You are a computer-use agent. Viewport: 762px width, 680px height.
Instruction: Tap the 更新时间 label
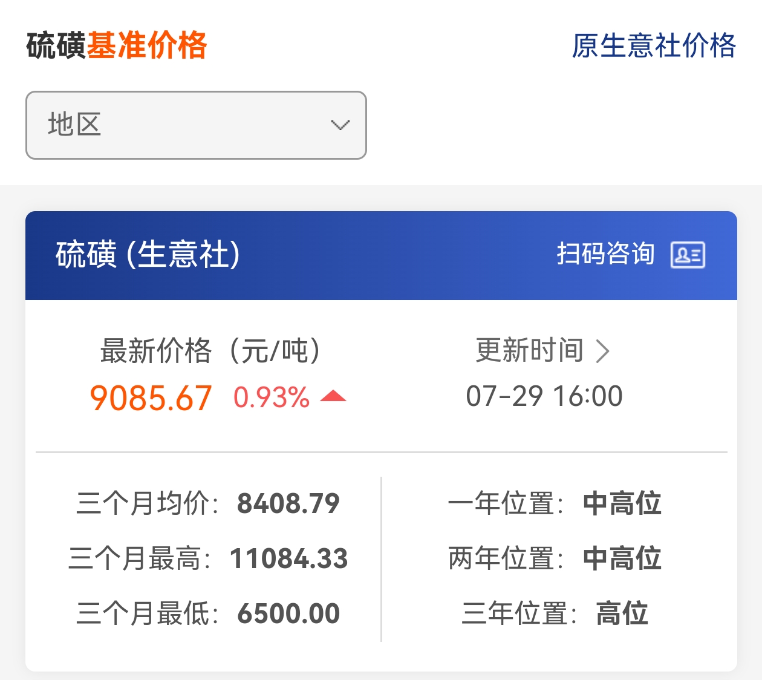click(x=529, y=350)
